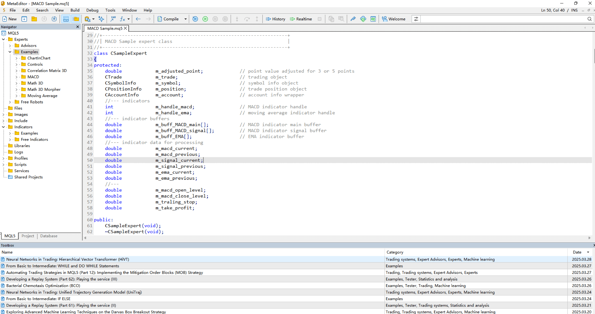The image size is (595, 314).
Task: Collapse the Examples folder under Experts
Action: [10, 52]
